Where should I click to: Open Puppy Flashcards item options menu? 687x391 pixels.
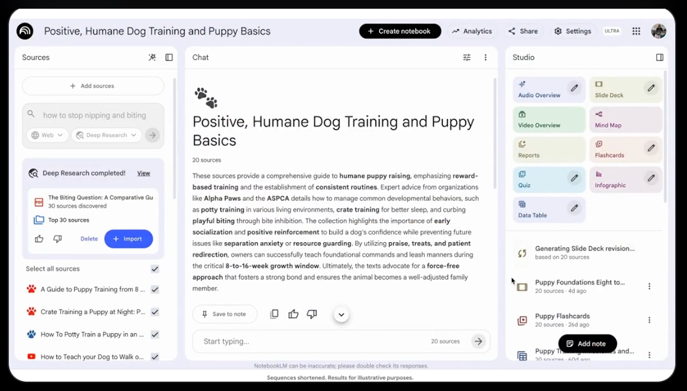[649, 320]
